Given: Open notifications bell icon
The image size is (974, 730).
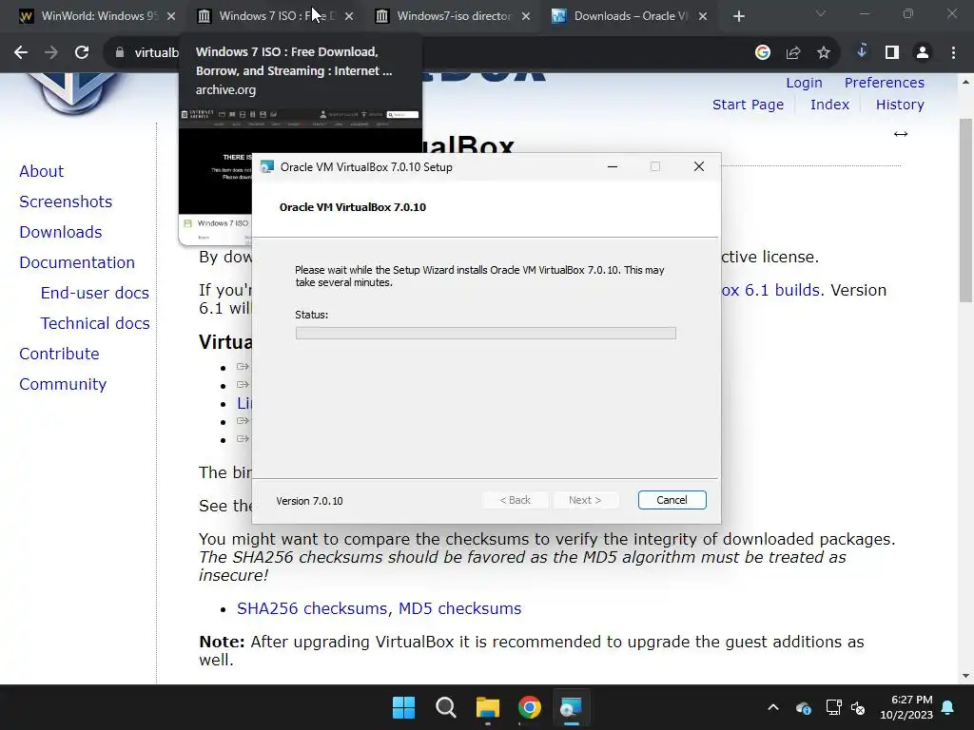Looking at the screenshot, I should tap(948, 707).
